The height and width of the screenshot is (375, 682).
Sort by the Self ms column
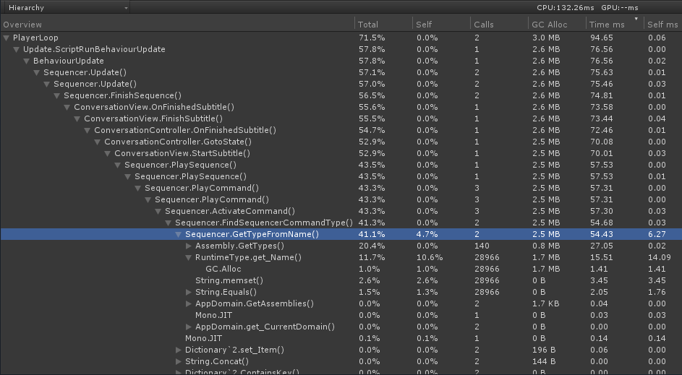[663, 25]
